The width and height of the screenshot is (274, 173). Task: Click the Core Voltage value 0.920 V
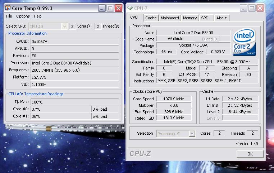[218, 52]
